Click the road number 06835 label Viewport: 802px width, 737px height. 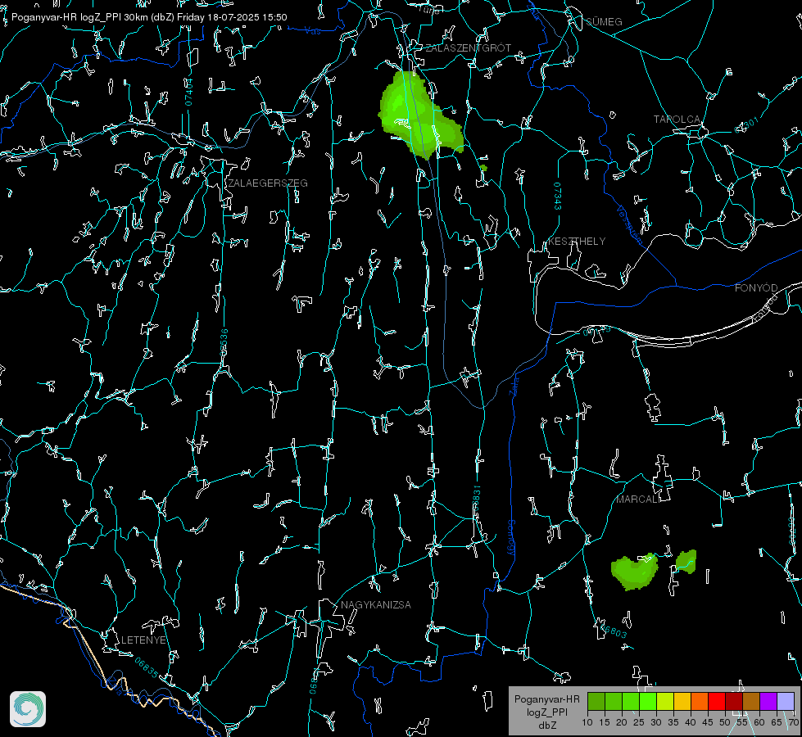[x=147, y=668]
